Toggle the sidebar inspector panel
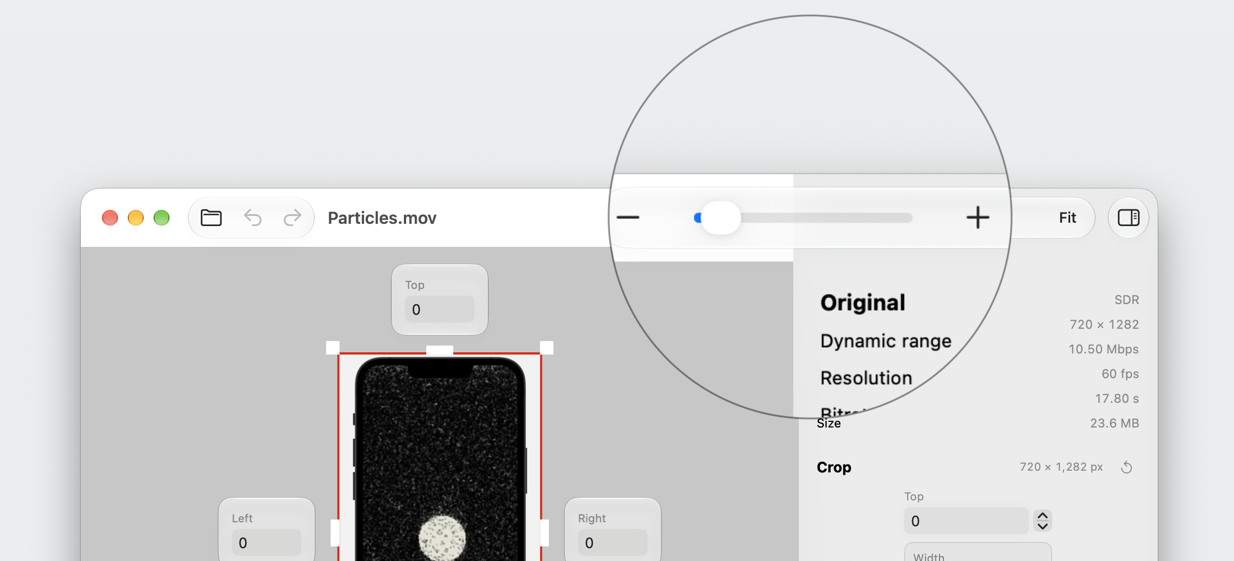This screenshot has width=1234, height=561. (x=1128, y=218)
